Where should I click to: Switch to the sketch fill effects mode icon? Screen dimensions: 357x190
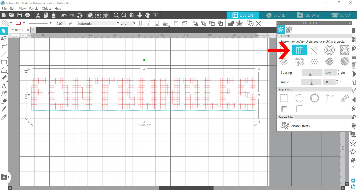click(x=281, y=29)
